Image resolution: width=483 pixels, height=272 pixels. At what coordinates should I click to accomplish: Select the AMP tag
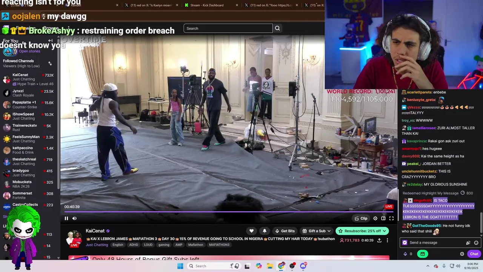click(179, 245)
